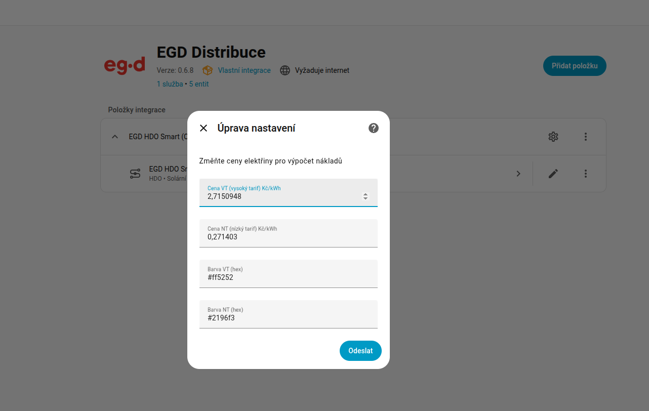Click the custom integration box icon
Image resolution: width=649 pixels, height=411 pixels.
click(x=207, y=70)
